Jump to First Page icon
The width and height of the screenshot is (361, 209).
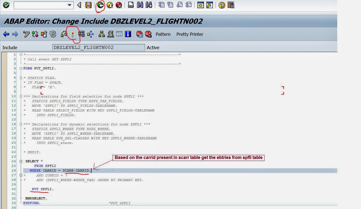tap(161, 5)
